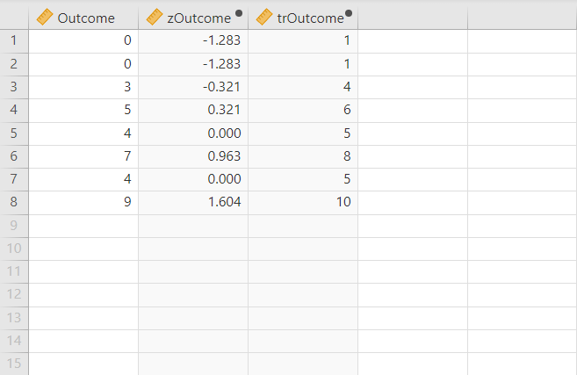577x375 pixels.
Task: Select the blank fourth column header
Action: (413, 18)
